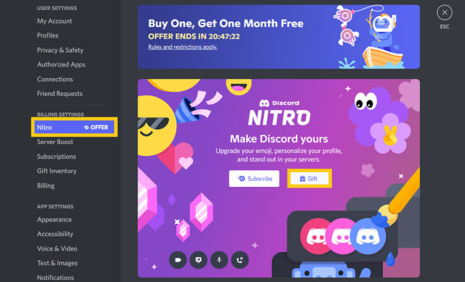Click the blue Discord avatar circle

coord(368,237)
